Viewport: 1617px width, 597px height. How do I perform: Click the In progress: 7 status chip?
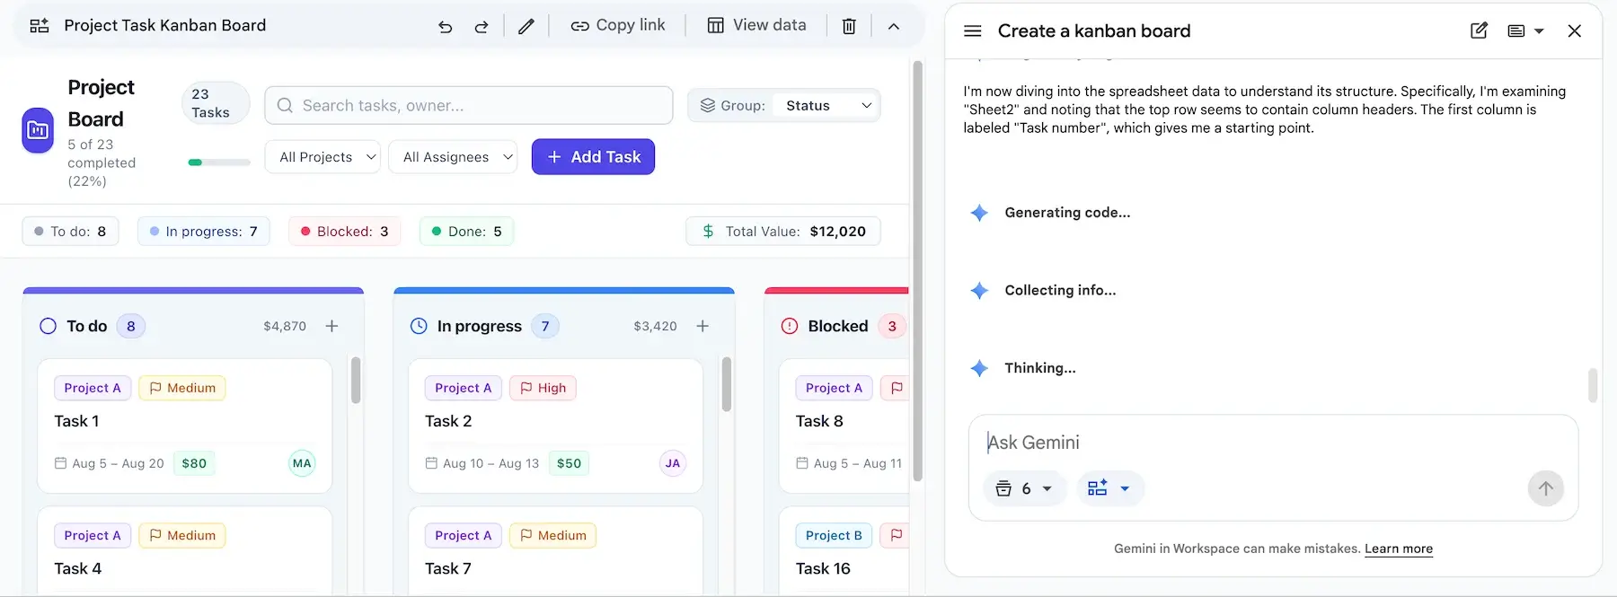(x=204, y=232)
